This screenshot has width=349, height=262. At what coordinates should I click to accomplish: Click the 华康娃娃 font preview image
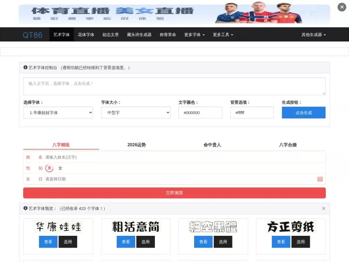(x=58, y=227)
